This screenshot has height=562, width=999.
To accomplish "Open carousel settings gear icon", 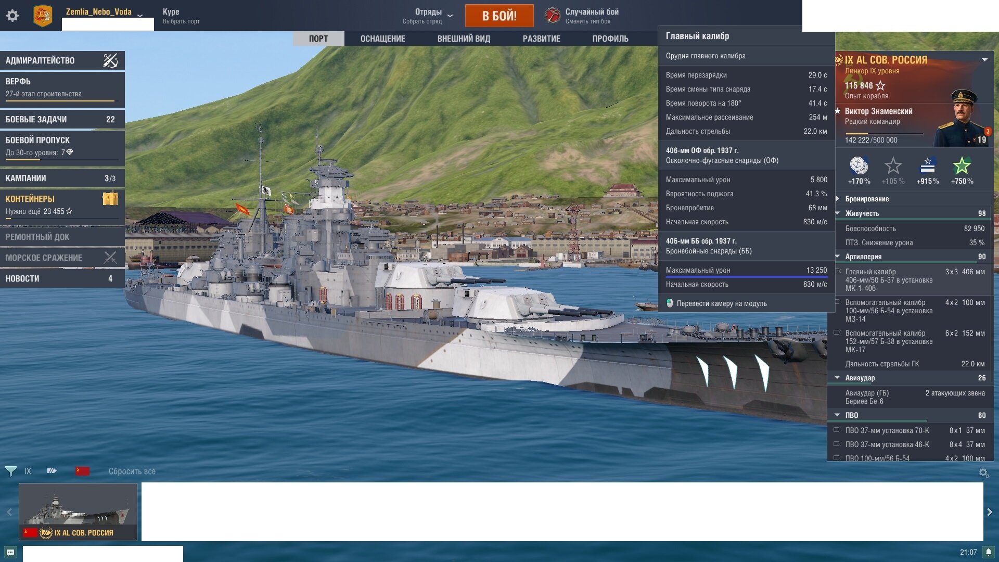I will click(984, 473).
